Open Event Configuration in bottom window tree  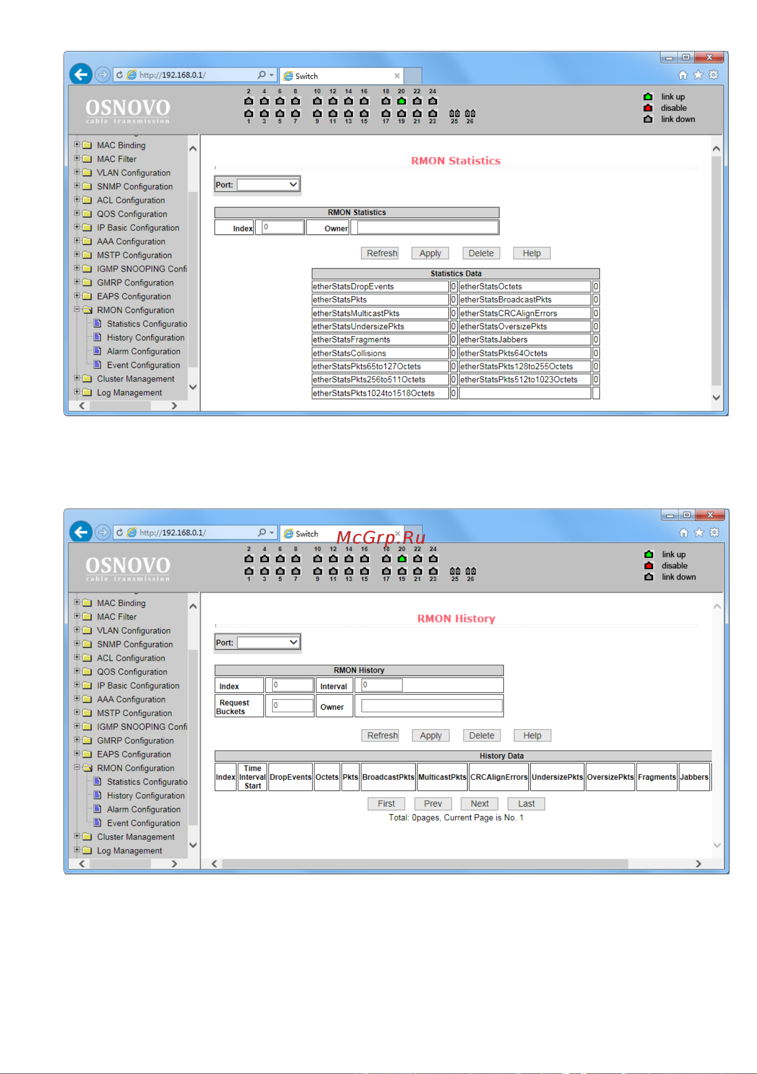pos(143,823)
